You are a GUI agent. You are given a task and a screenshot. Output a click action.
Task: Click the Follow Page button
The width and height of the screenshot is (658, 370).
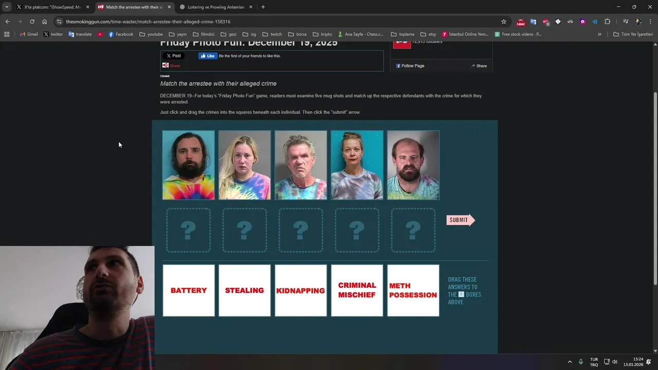point(410,66)
